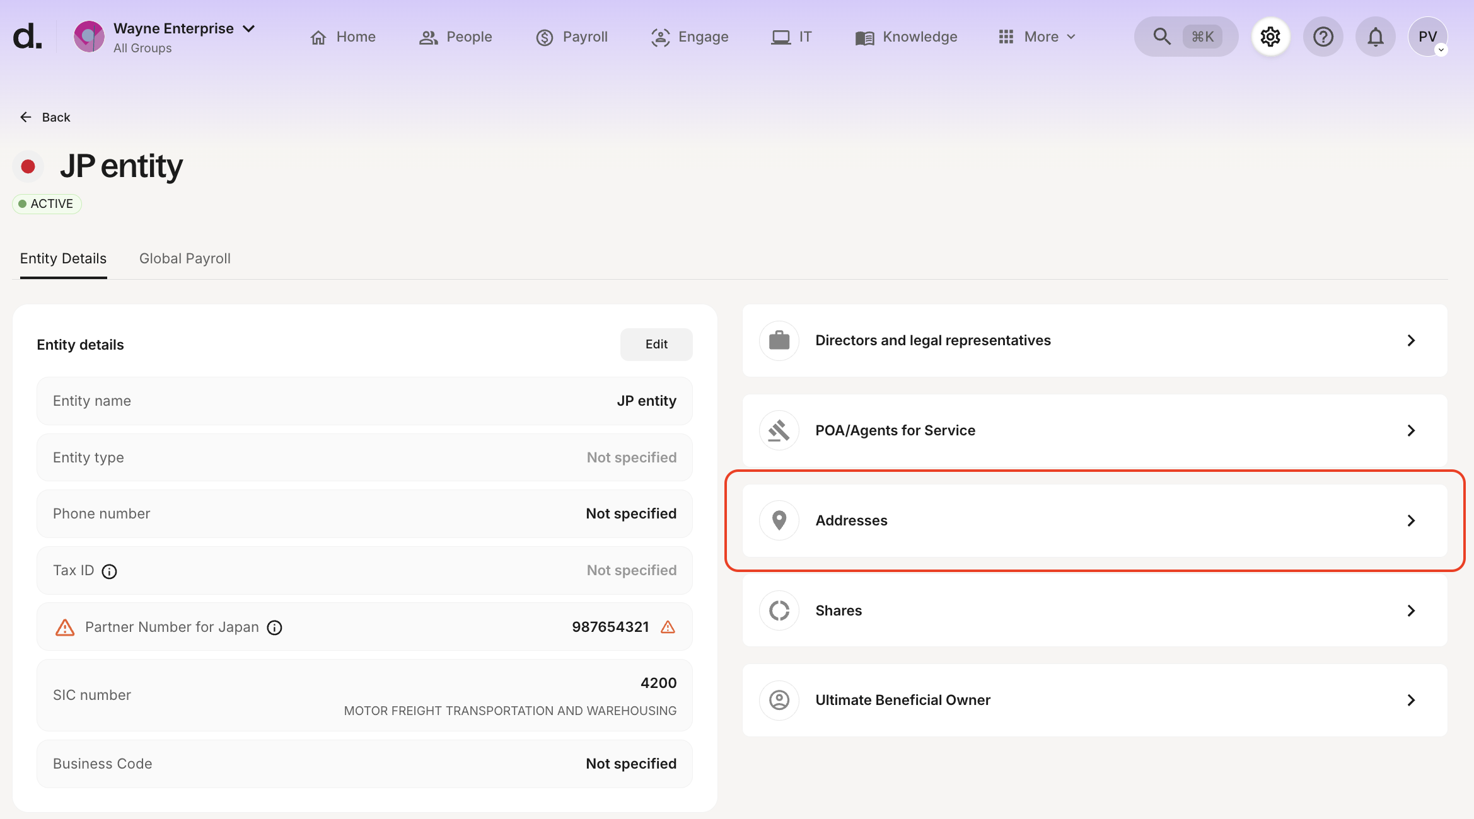This screenshot has height=819, width=1474.
Task: Open notifications bell
Action: click(x=1375, y=37)
